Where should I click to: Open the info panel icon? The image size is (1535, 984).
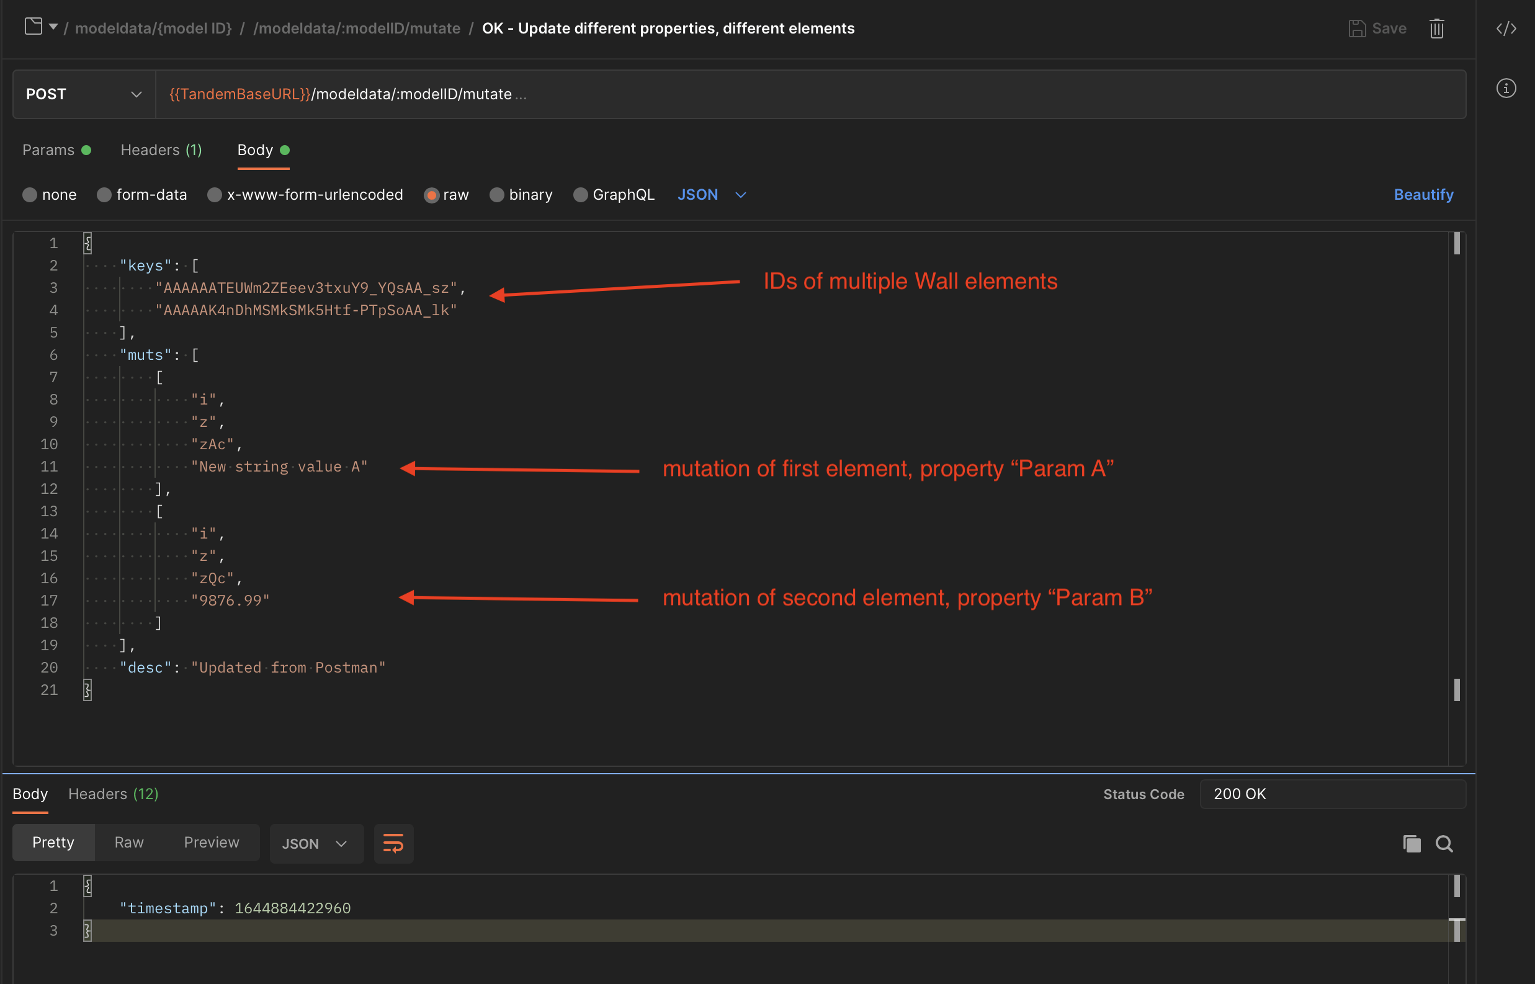point(1506,88)
